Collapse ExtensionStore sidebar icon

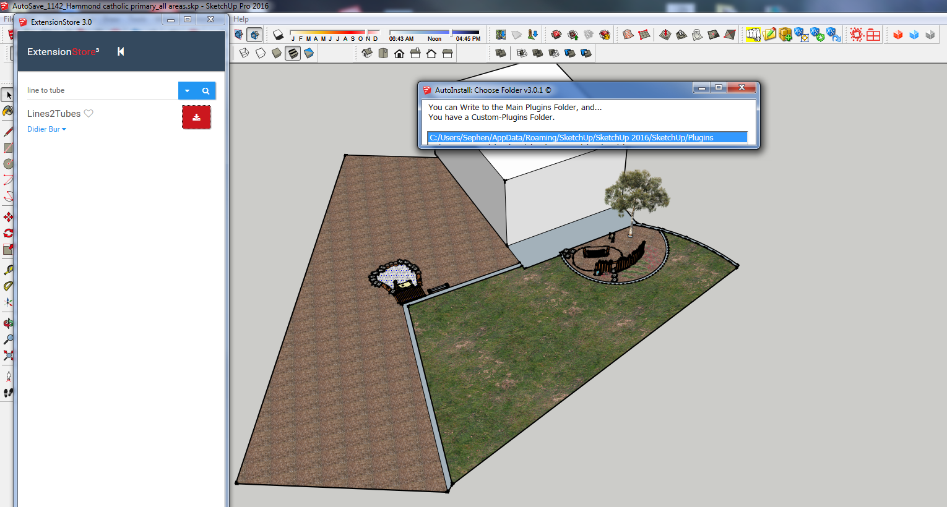(121, 51)
